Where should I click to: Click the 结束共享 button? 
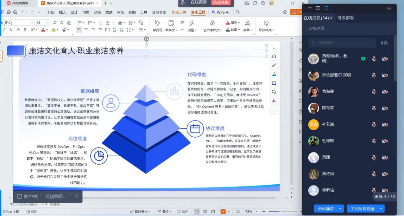pyautogui.click(x=221, y=2)
